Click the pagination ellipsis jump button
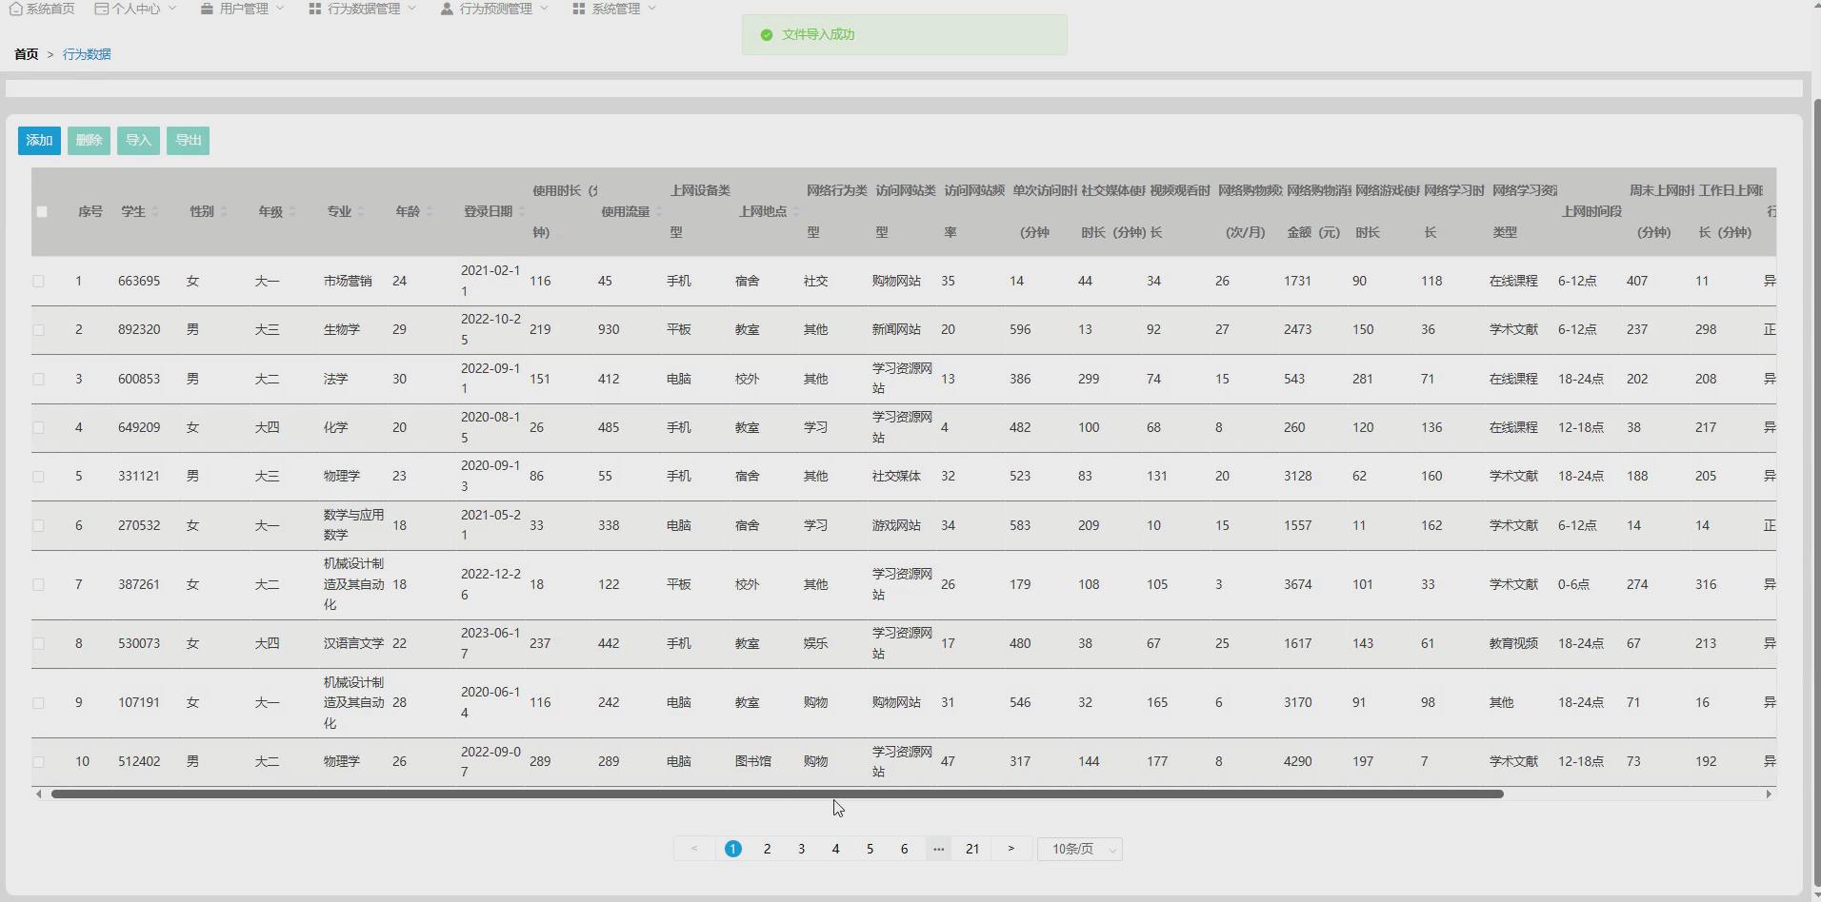1821x902 pixels. 938,849
